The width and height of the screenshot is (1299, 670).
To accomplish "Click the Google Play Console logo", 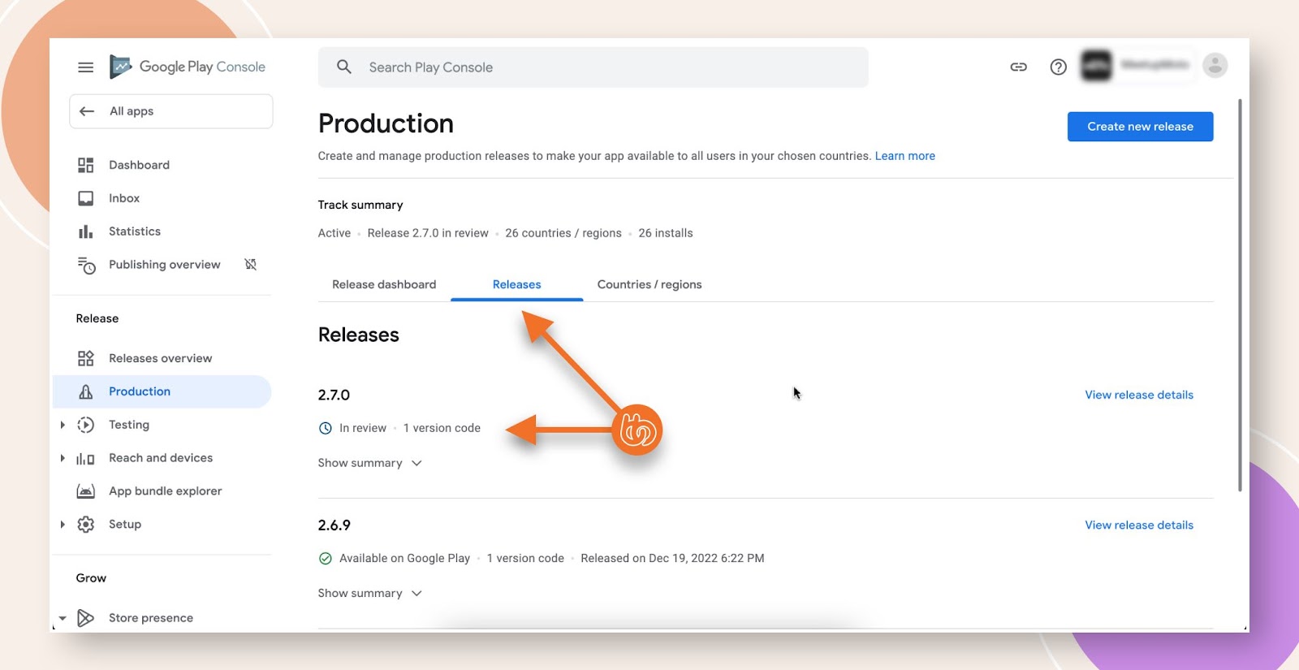I will coord(188,67).
